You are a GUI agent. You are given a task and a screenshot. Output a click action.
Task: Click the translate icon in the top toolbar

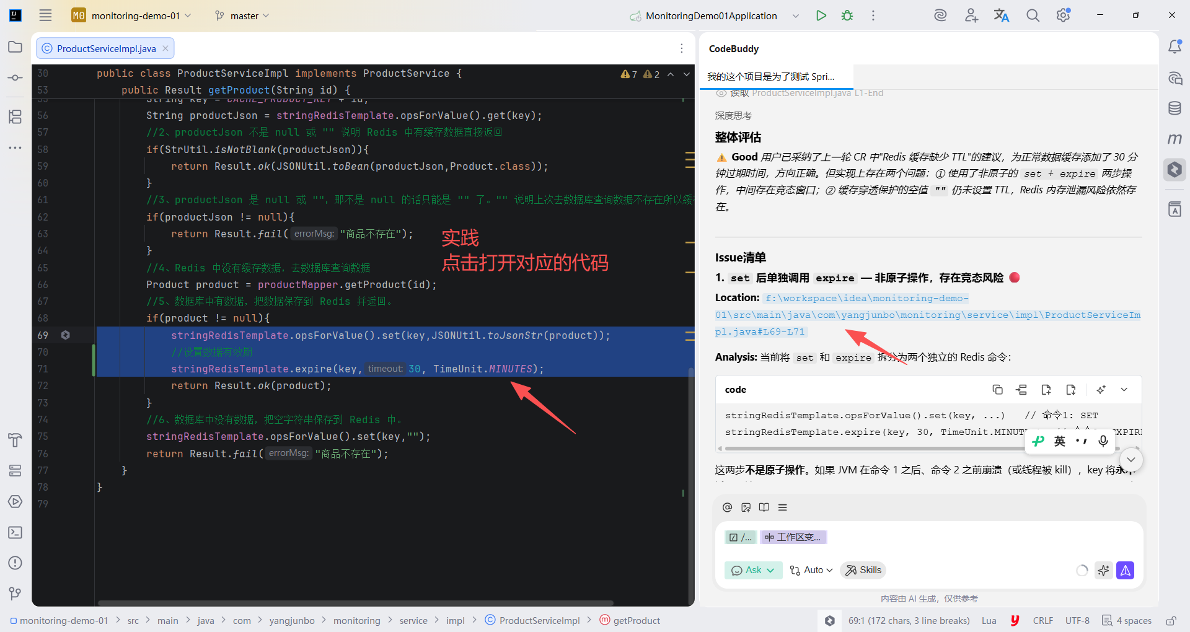click(x=1002, y=15)
